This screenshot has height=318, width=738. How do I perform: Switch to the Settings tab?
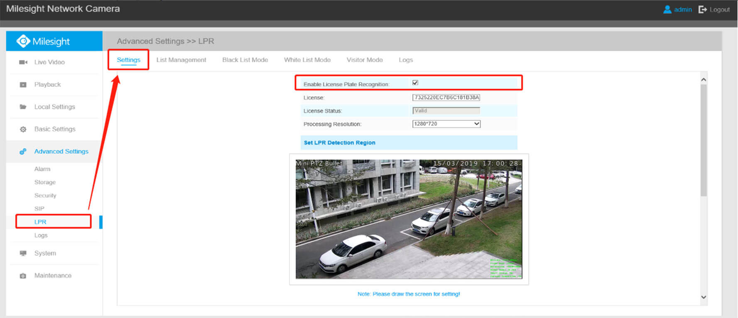point(129,60)
